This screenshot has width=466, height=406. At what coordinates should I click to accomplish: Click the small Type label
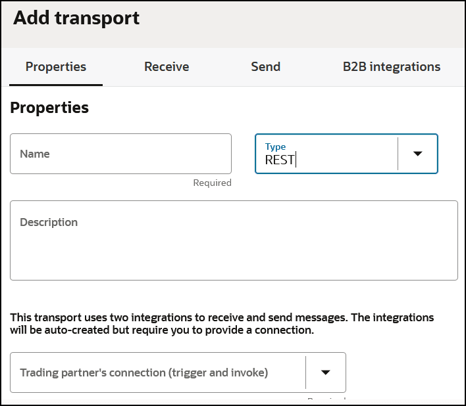pyautogui.click(x=275, y=147)
